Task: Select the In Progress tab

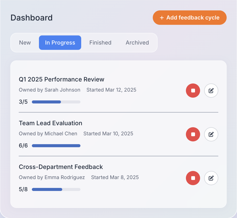Action: [60, 42]
